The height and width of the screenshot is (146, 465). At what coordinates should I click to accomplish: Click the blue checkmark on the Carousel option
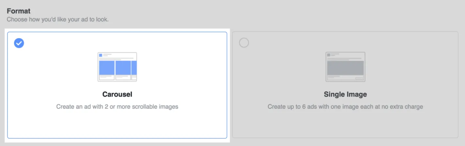pos(19,43)
